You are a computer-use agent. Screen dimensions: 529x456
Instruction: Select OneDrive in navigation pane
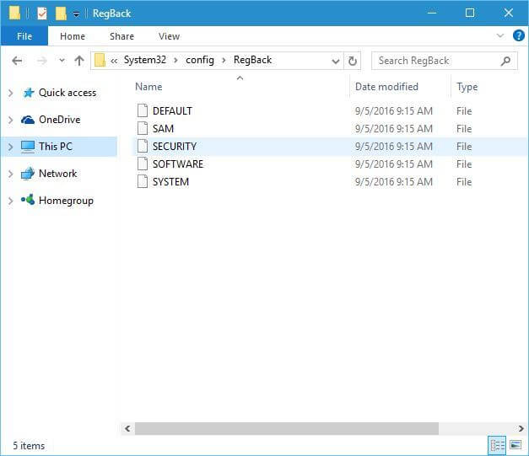point(59,120)
